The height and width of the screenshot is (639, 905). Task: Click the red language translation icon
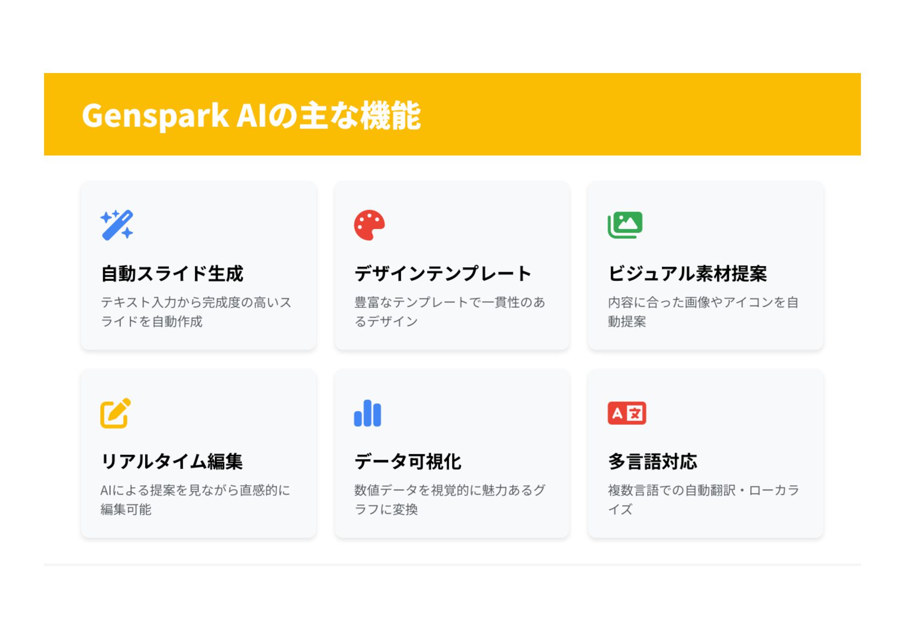(627, 413)
